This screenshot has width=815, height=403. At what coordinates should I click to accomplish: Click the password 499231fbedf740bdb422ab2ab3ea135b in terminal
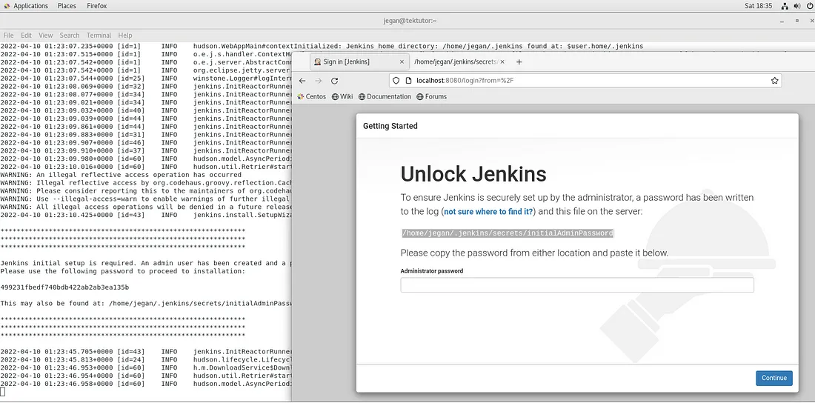(65, 287)
